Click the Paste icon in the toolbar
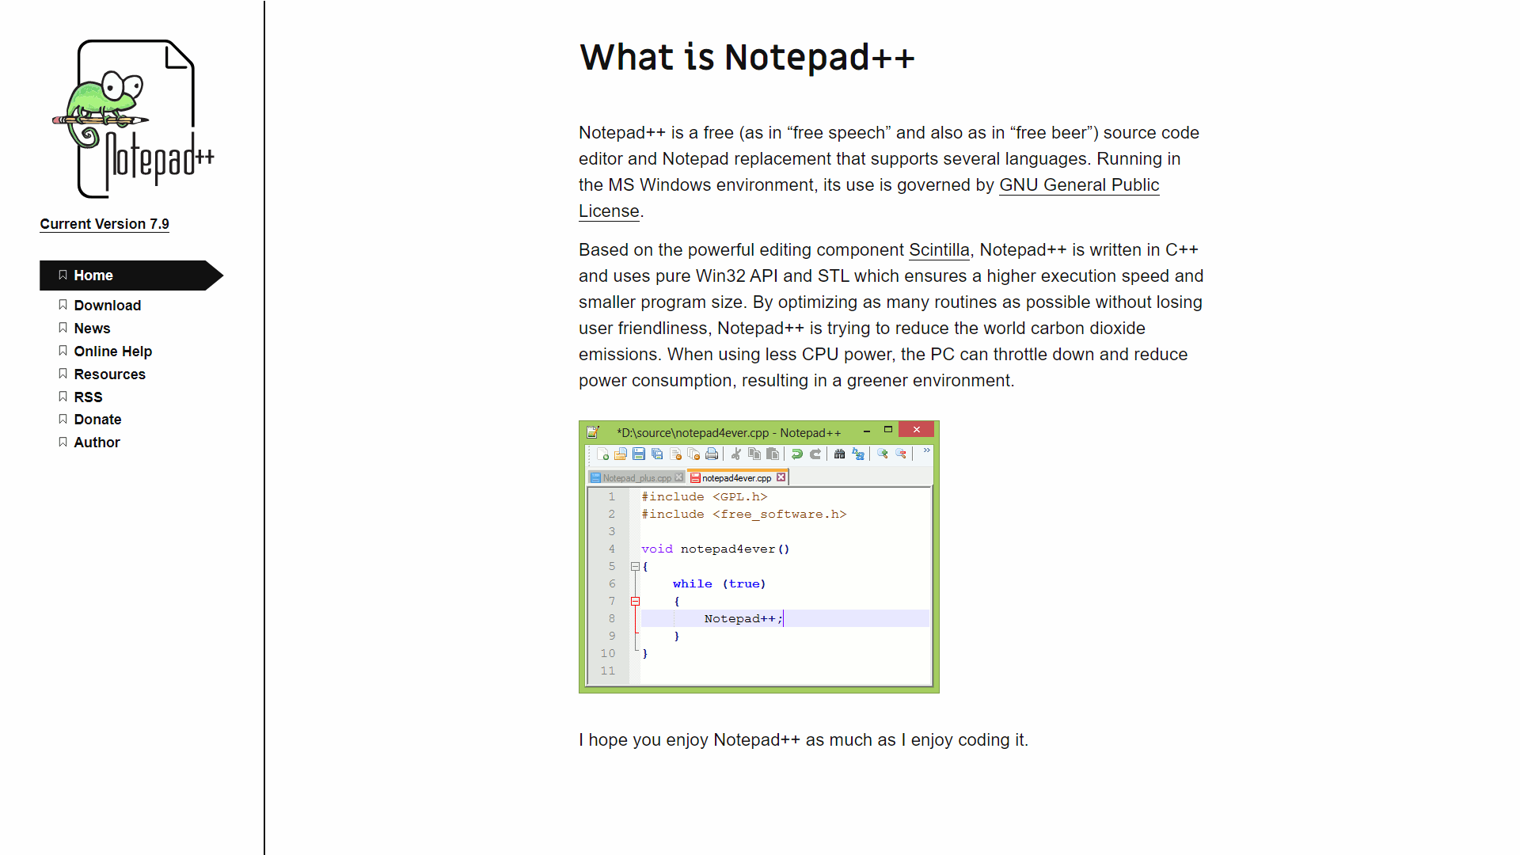 click(x=773, y=454)
